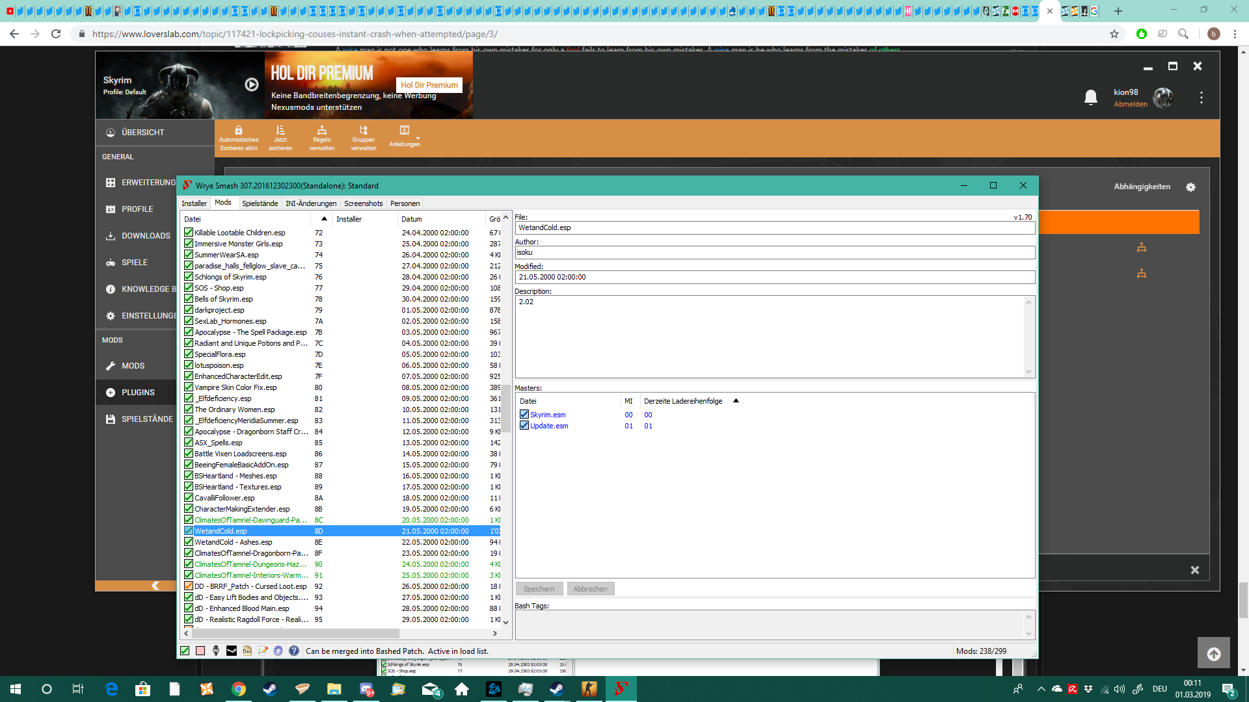Open Wrye Smash settings gear in status bar
The width and height of the screenshot is (1249, 702).
pos(278,651)
